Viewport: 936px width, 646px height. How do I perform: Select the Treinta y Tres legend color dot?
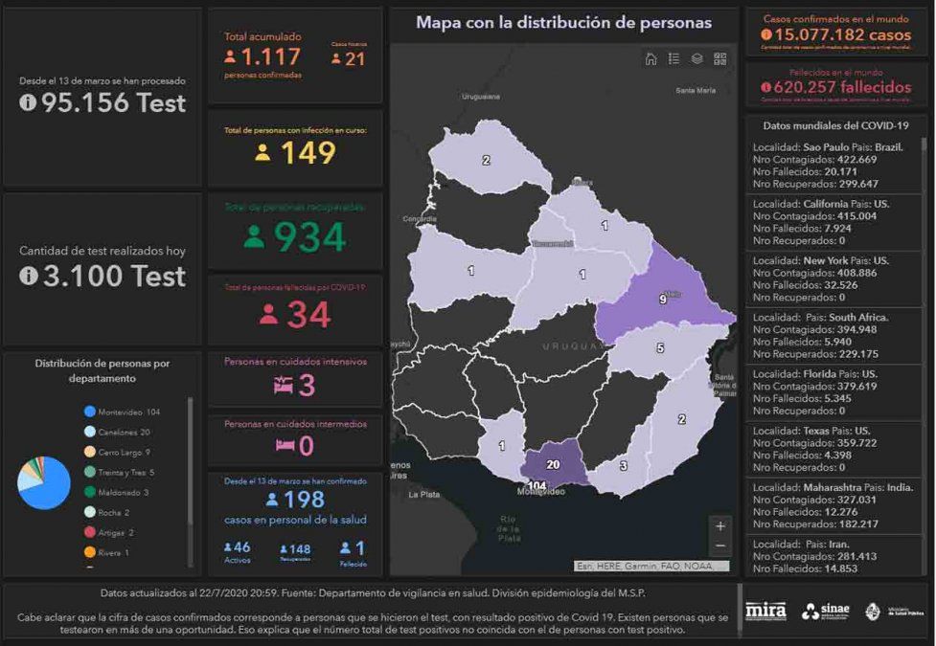[89, 472]
